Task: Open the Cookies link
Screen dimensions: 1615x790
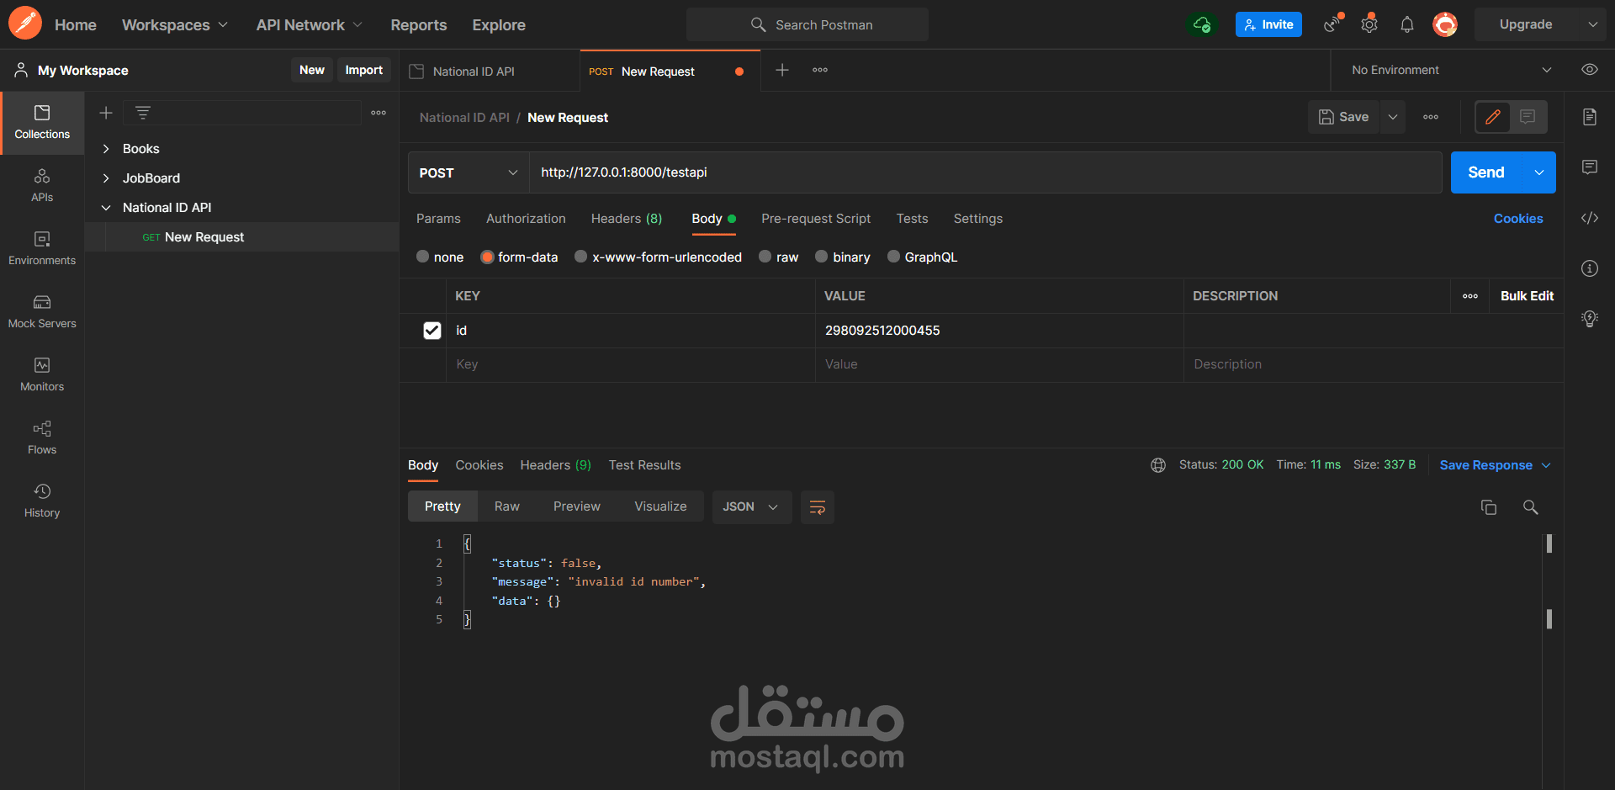Action: 1518,219
